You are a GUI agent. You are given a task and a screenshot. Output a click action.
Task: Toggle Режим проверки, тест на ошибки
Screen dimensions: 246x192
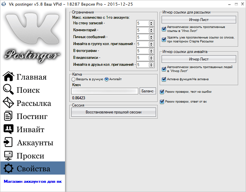162,92
